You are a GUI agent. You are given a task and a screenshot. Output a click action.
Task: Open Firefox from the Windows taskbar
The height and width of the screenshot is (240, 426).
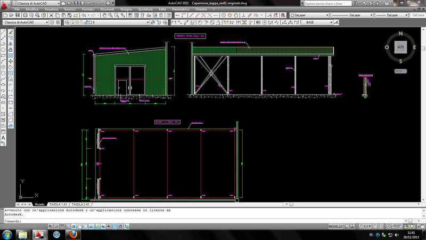[x=72, y=235]
